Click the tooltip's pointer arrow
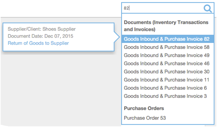 coord(117,37)
